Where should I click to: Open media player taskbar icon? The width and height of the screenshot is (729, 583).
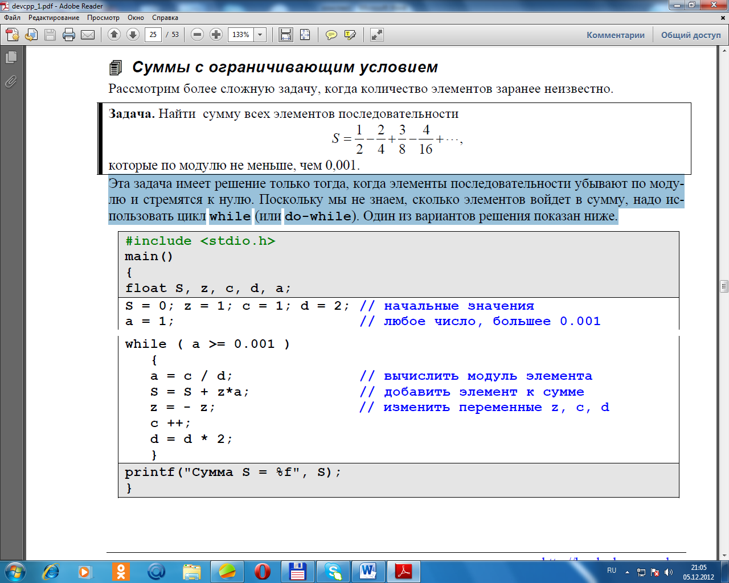[85, 571]
